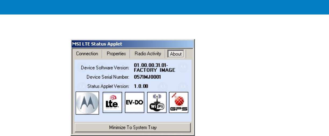Select the About tab
329x136 pixels.
[176, 54]
